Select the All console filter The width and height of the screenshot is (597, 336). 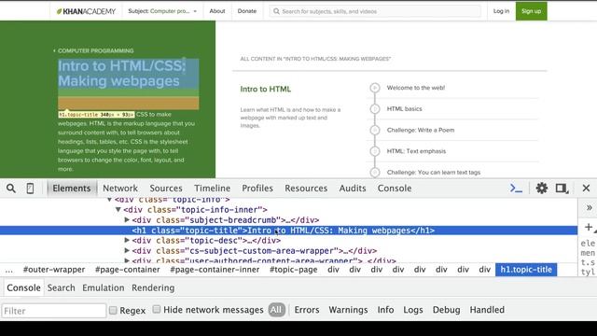tap(276, 310)
